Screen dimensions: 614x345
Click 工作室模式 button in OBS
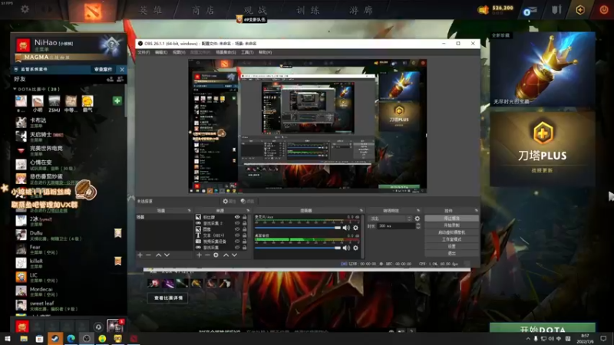(x=451, y=239)
